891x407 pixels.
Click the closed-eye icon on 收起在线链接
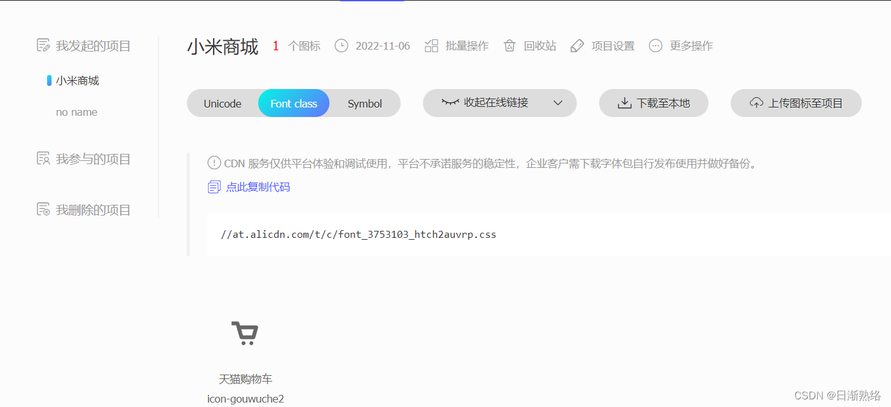[450, 102]
